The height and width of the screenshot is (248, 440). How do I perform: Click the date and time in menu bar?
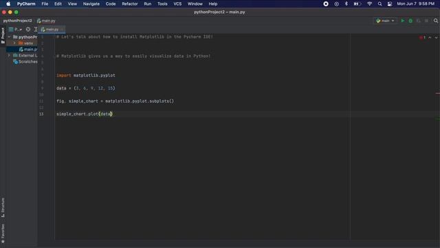[x=415, y=4]
